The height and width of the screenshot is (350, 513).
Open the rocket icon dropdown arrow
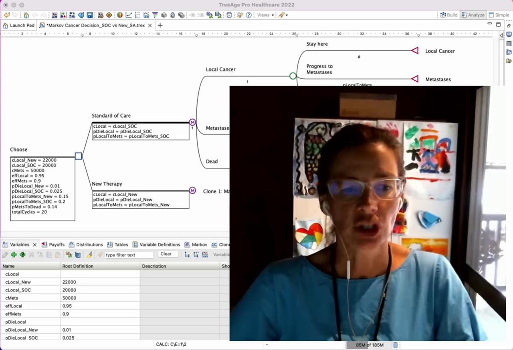coord(287,15)
